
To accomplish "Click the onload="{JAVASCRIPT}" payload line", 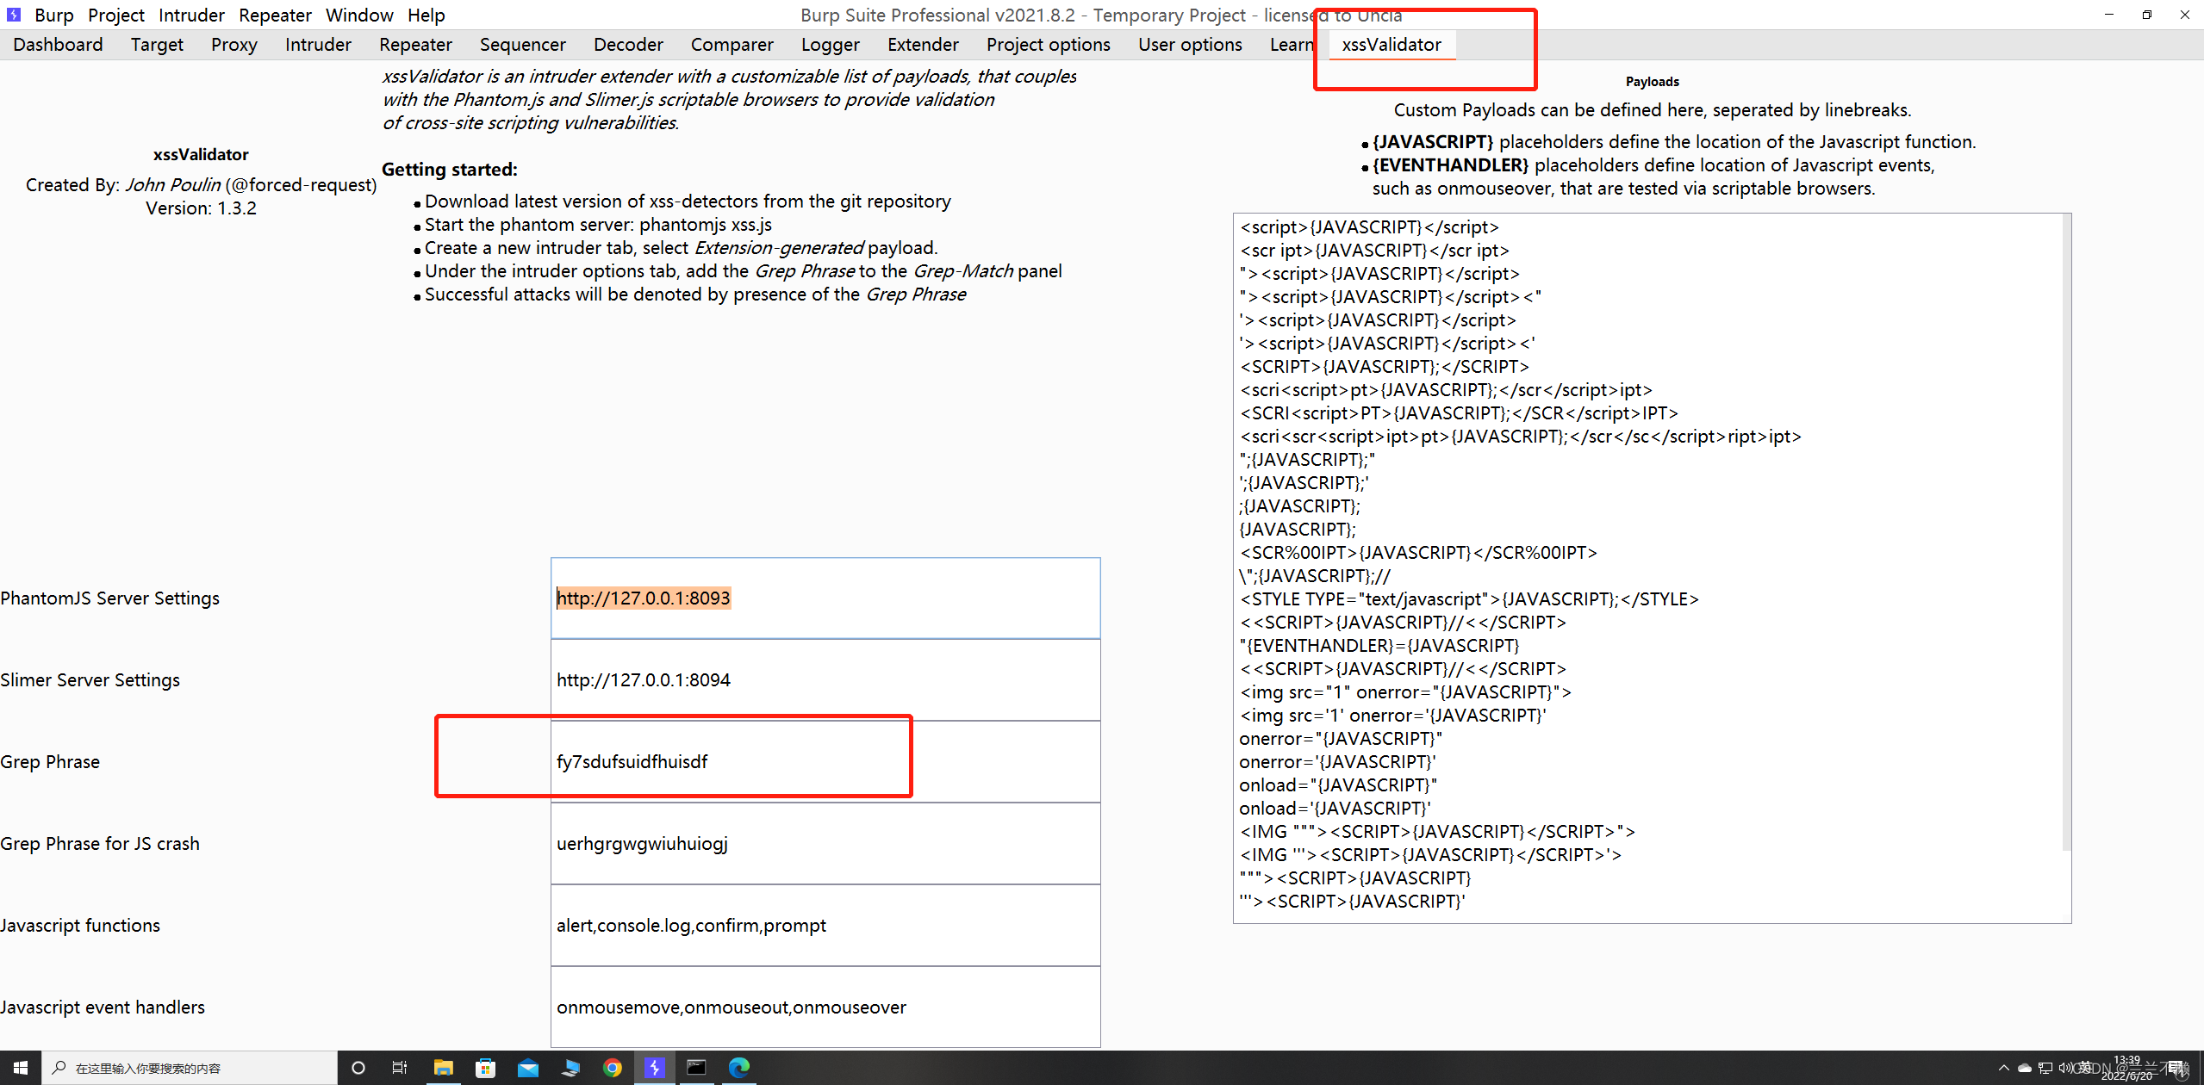I will (1338, 785).
